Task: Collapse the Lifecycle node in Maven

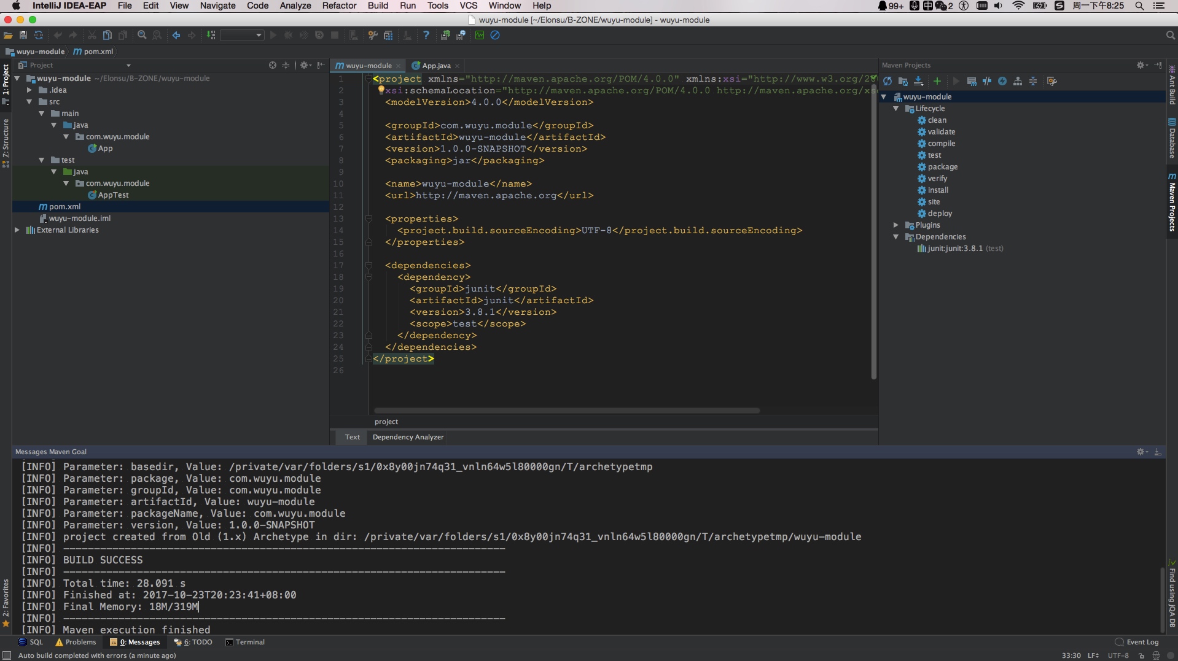Action: coord(895,108)
